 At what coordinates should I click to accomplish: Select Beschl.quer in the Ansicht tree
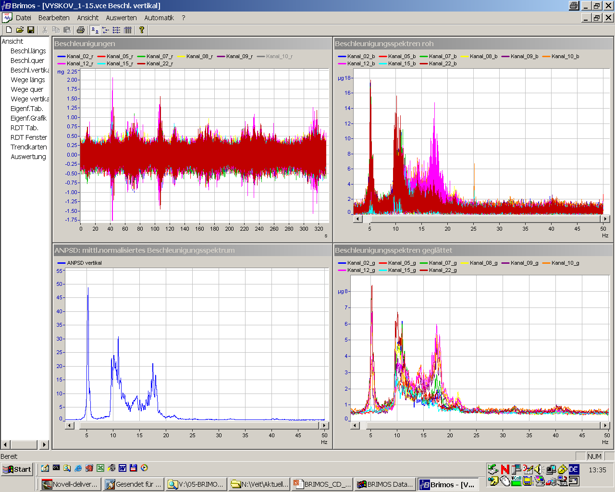[x=27, y=61]
